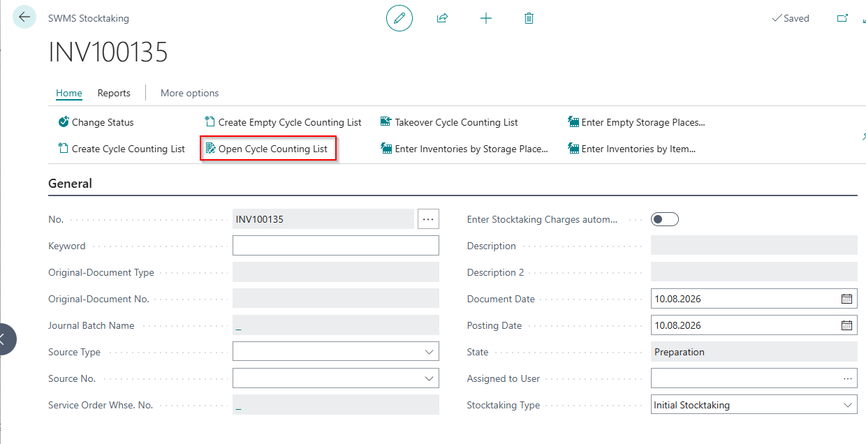Screen dimensions: 866x444
Task: Click Enter Empty Storage Places action
Action: (637, 122)
